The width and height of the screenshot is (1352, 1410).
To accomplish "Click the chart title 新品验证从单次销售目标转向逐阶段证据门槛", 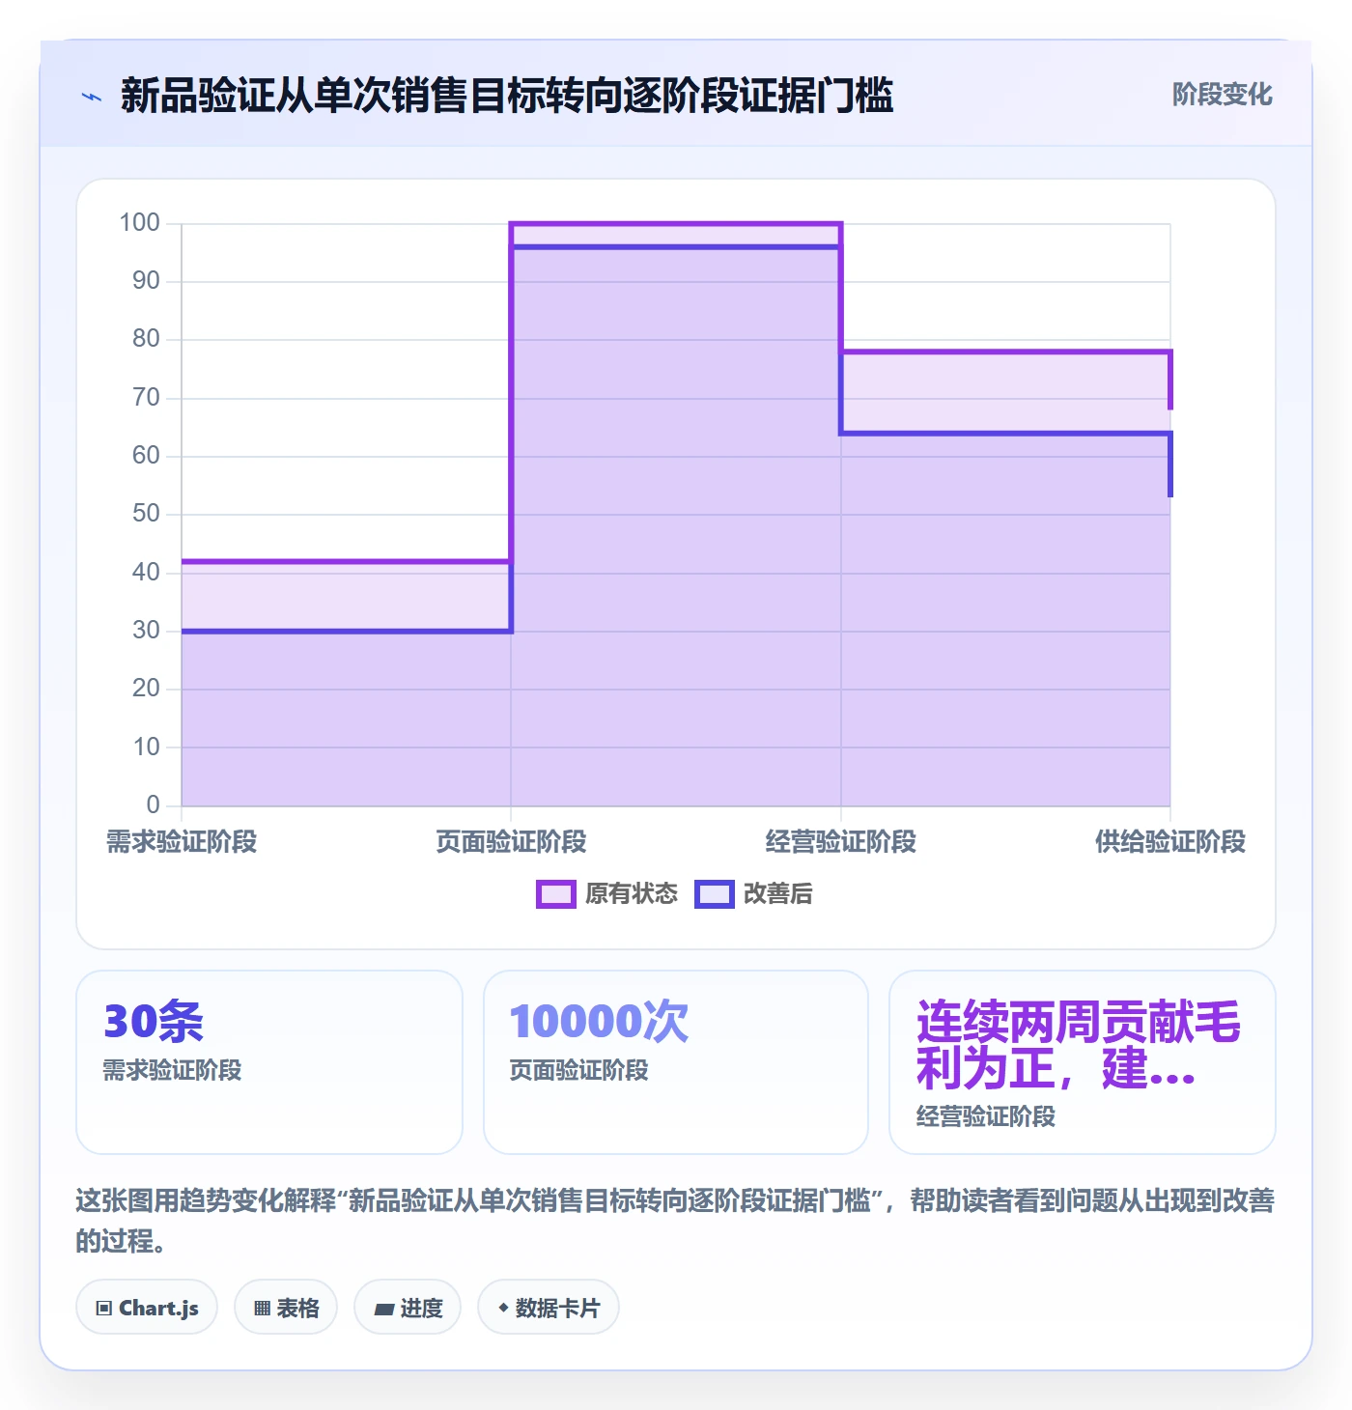I will coord(507,96).
